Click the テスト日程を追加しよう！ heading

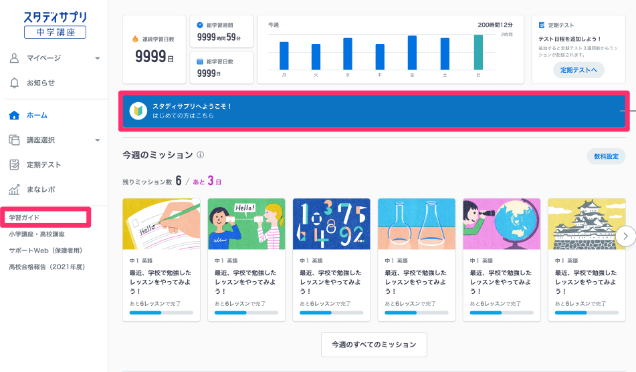570,39
